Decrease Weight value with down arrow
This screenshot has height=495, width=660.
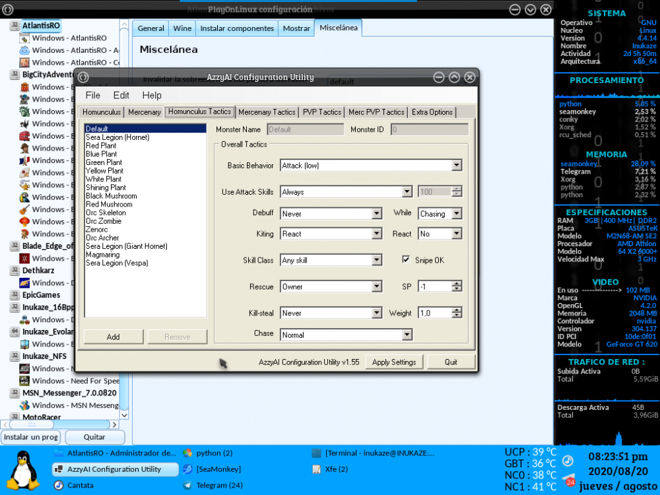pyautogui.click(x=457, y=316)
